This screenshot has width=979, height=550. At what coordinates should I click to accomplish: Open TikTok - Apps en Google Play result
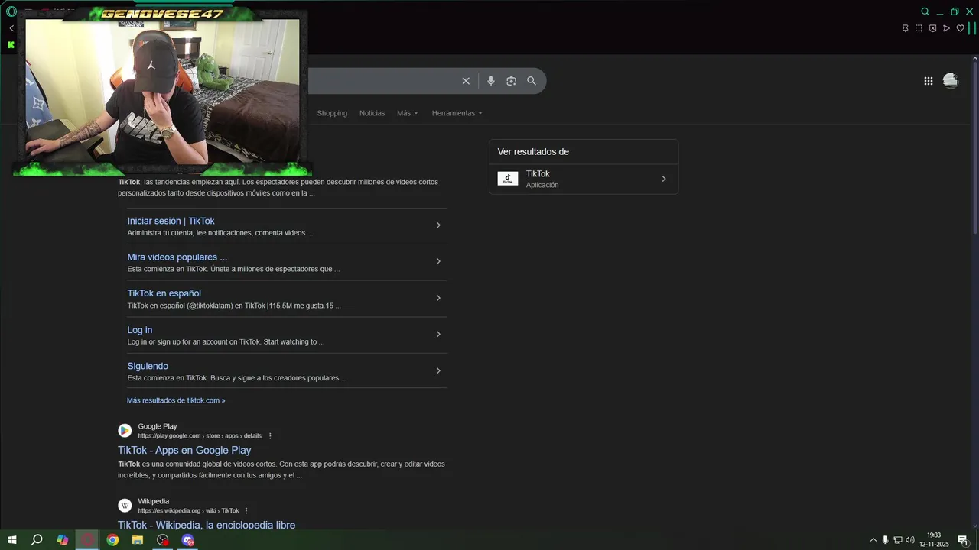pyautogui.click(x=184, y=451)
